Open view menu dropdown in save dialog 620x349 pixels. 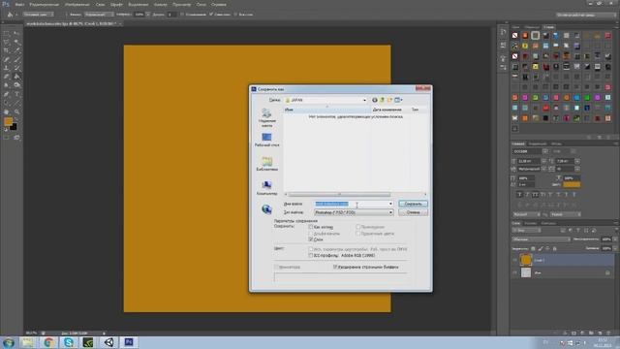[x=398, y=100]
